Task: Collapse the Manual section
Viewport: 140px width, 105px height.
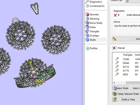Action: pos(114,48)
